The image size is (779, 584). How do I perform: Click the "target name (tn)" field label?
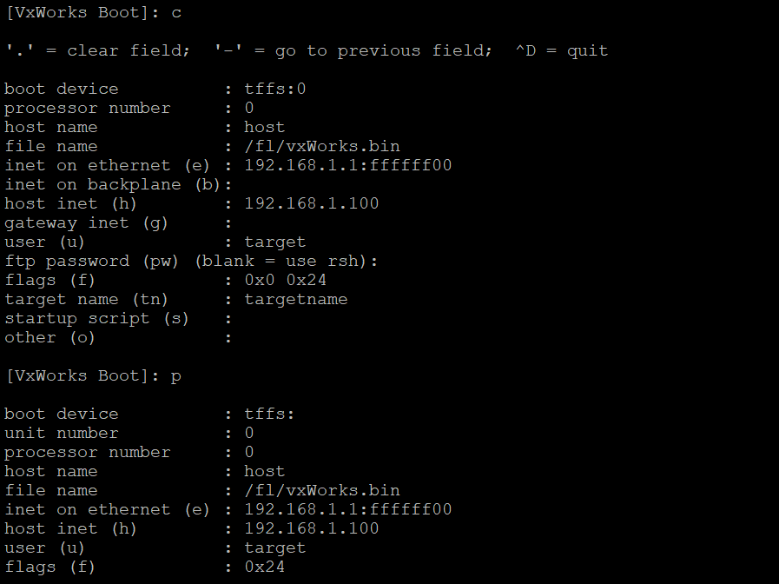point(86,299)
